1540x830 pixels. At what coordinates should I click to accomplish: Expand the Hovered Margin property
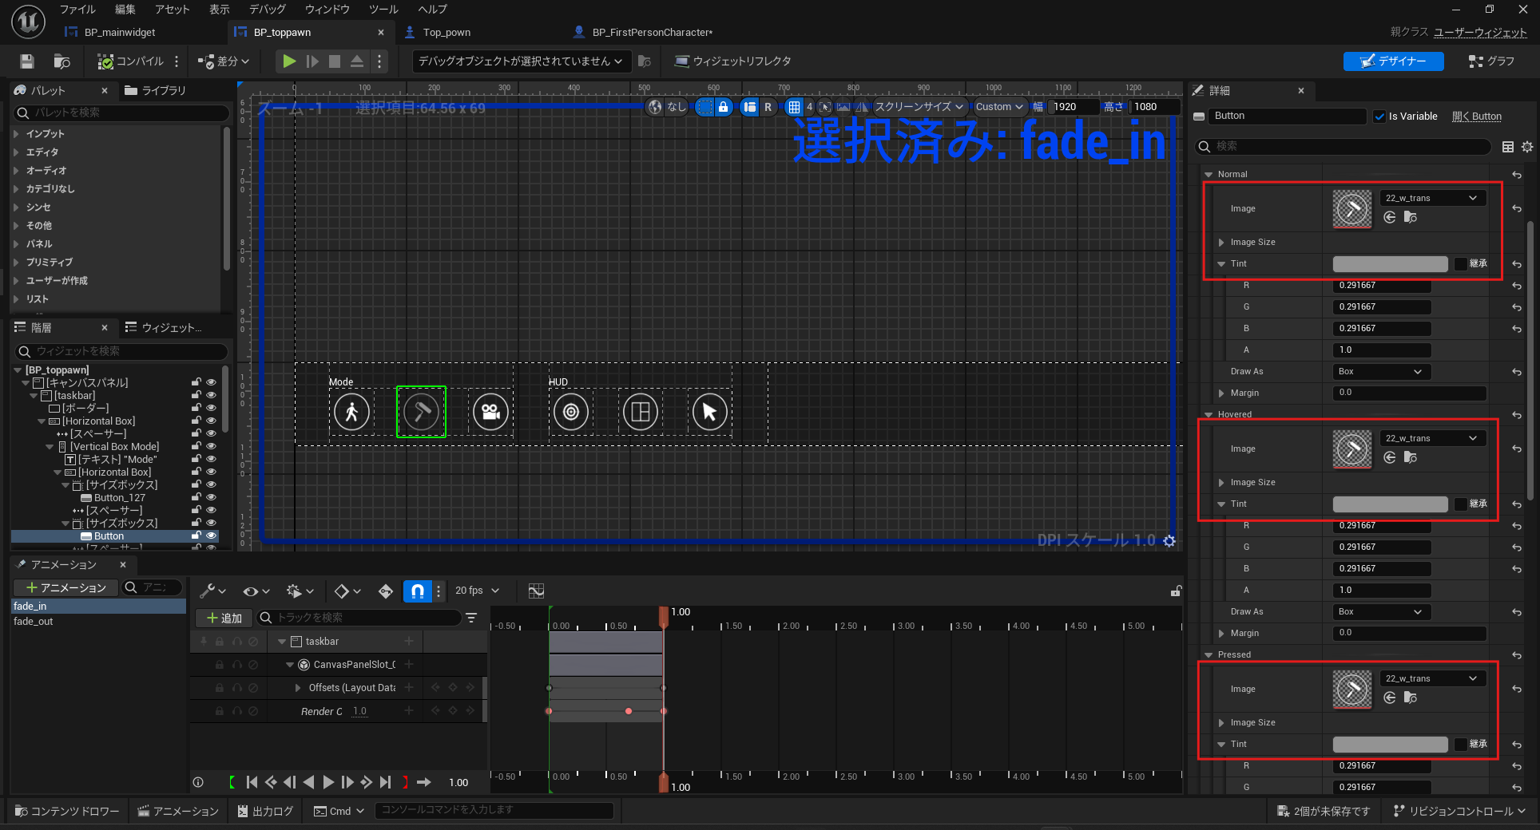pos(1221,634)
